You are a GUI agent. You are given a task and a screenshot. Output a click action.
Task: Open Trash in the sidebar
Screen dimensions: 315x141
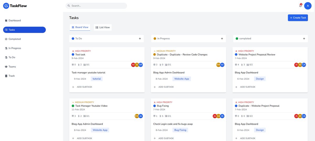(x=24, y=76)
